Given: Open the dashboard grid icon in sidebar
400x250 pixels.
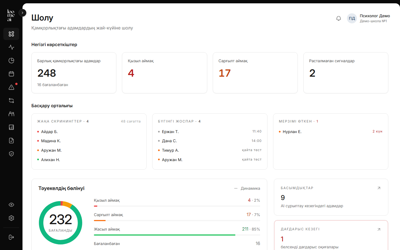Looking at the screenshot, I should point(11,34).
